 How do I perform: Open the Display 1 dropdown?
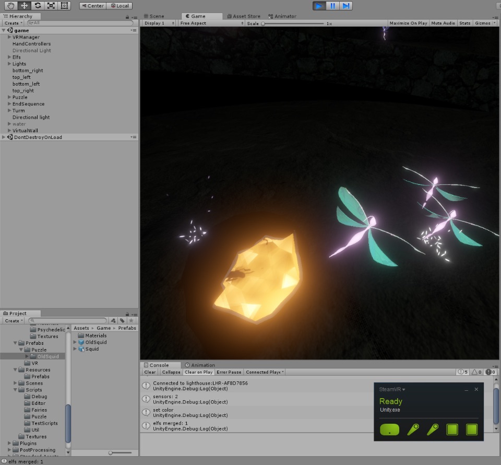coord(159,23)
